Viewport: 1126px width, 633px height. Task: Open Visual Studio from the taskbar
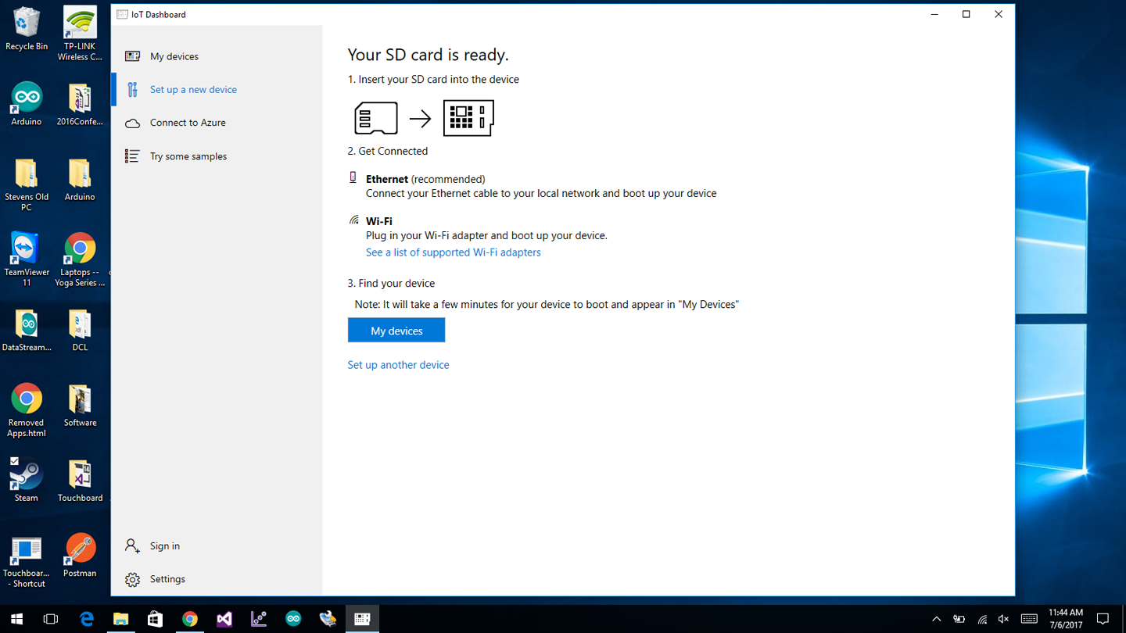(224, 619)
